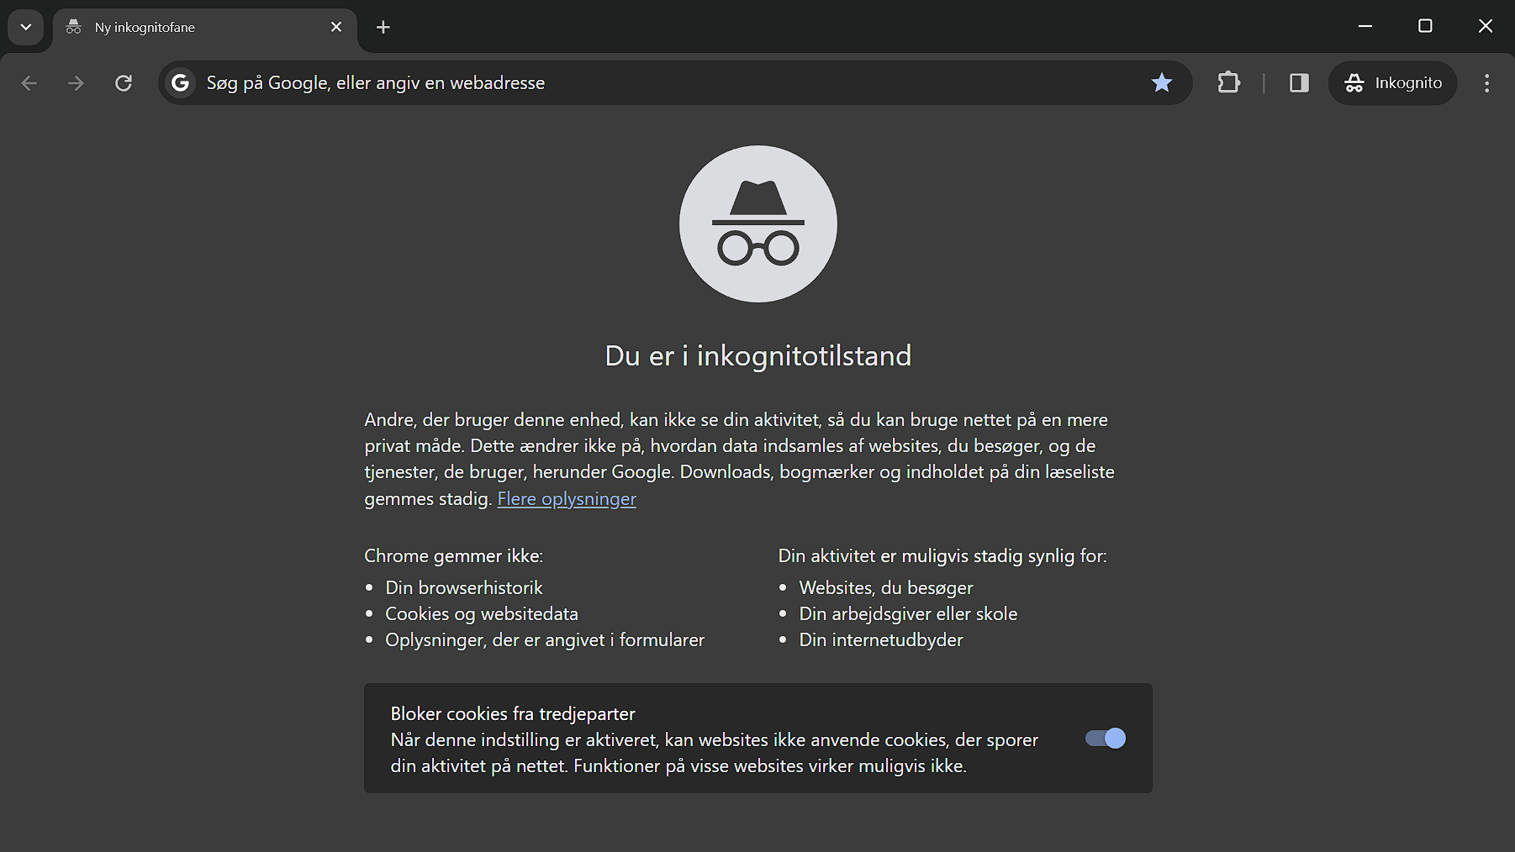Click Oplysninger, der er angivet i formularer
This screenshot has height=852, width=1515.
pos(545,639)
